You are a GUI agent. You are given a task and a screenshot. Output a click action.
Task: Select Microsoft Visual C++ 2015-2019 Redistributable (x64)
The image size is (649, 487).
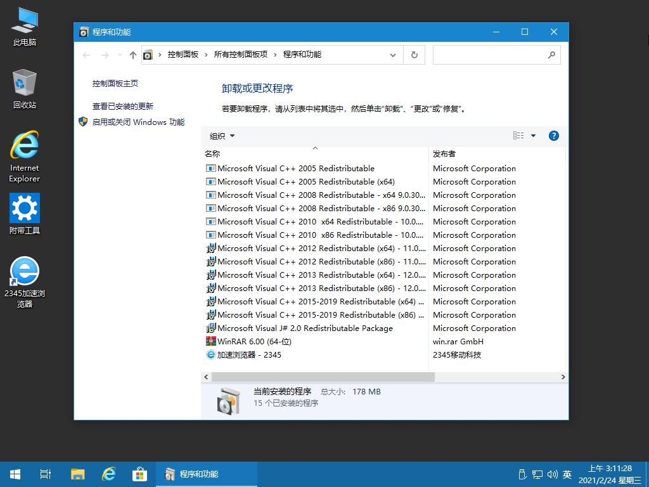point(315,301)
